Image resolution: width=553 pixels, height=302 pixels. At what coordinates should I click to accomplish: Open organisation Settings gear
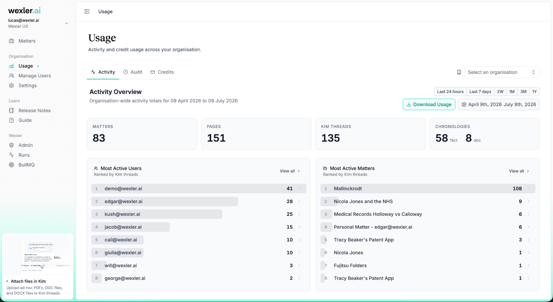(x=12, y=85)
